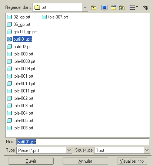The image size is (153, 166).
Task: Go up one folder level icon
Action: (x=94, y=8)
